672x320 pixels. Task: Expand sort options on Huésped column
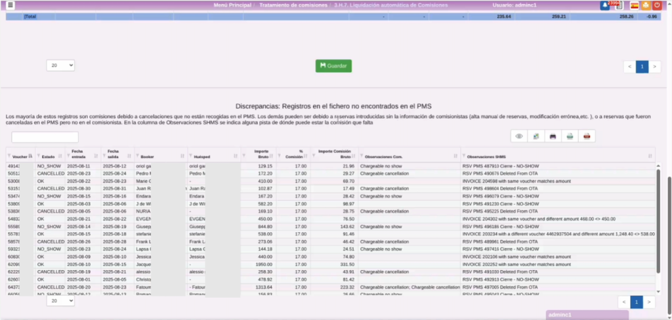(236, 156)
